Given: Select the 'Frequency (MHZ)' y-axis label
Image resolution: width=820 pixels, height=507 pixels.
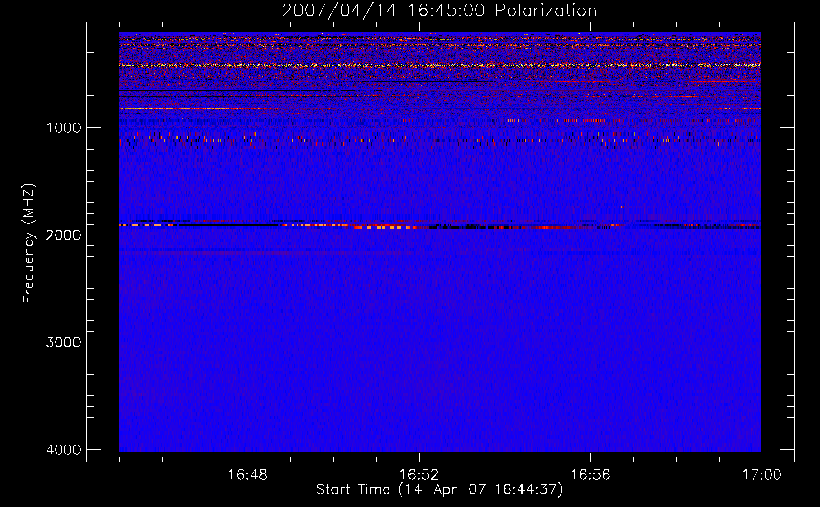Looking at the screenshot, I should pyautogui.click(x=29, y=243).
